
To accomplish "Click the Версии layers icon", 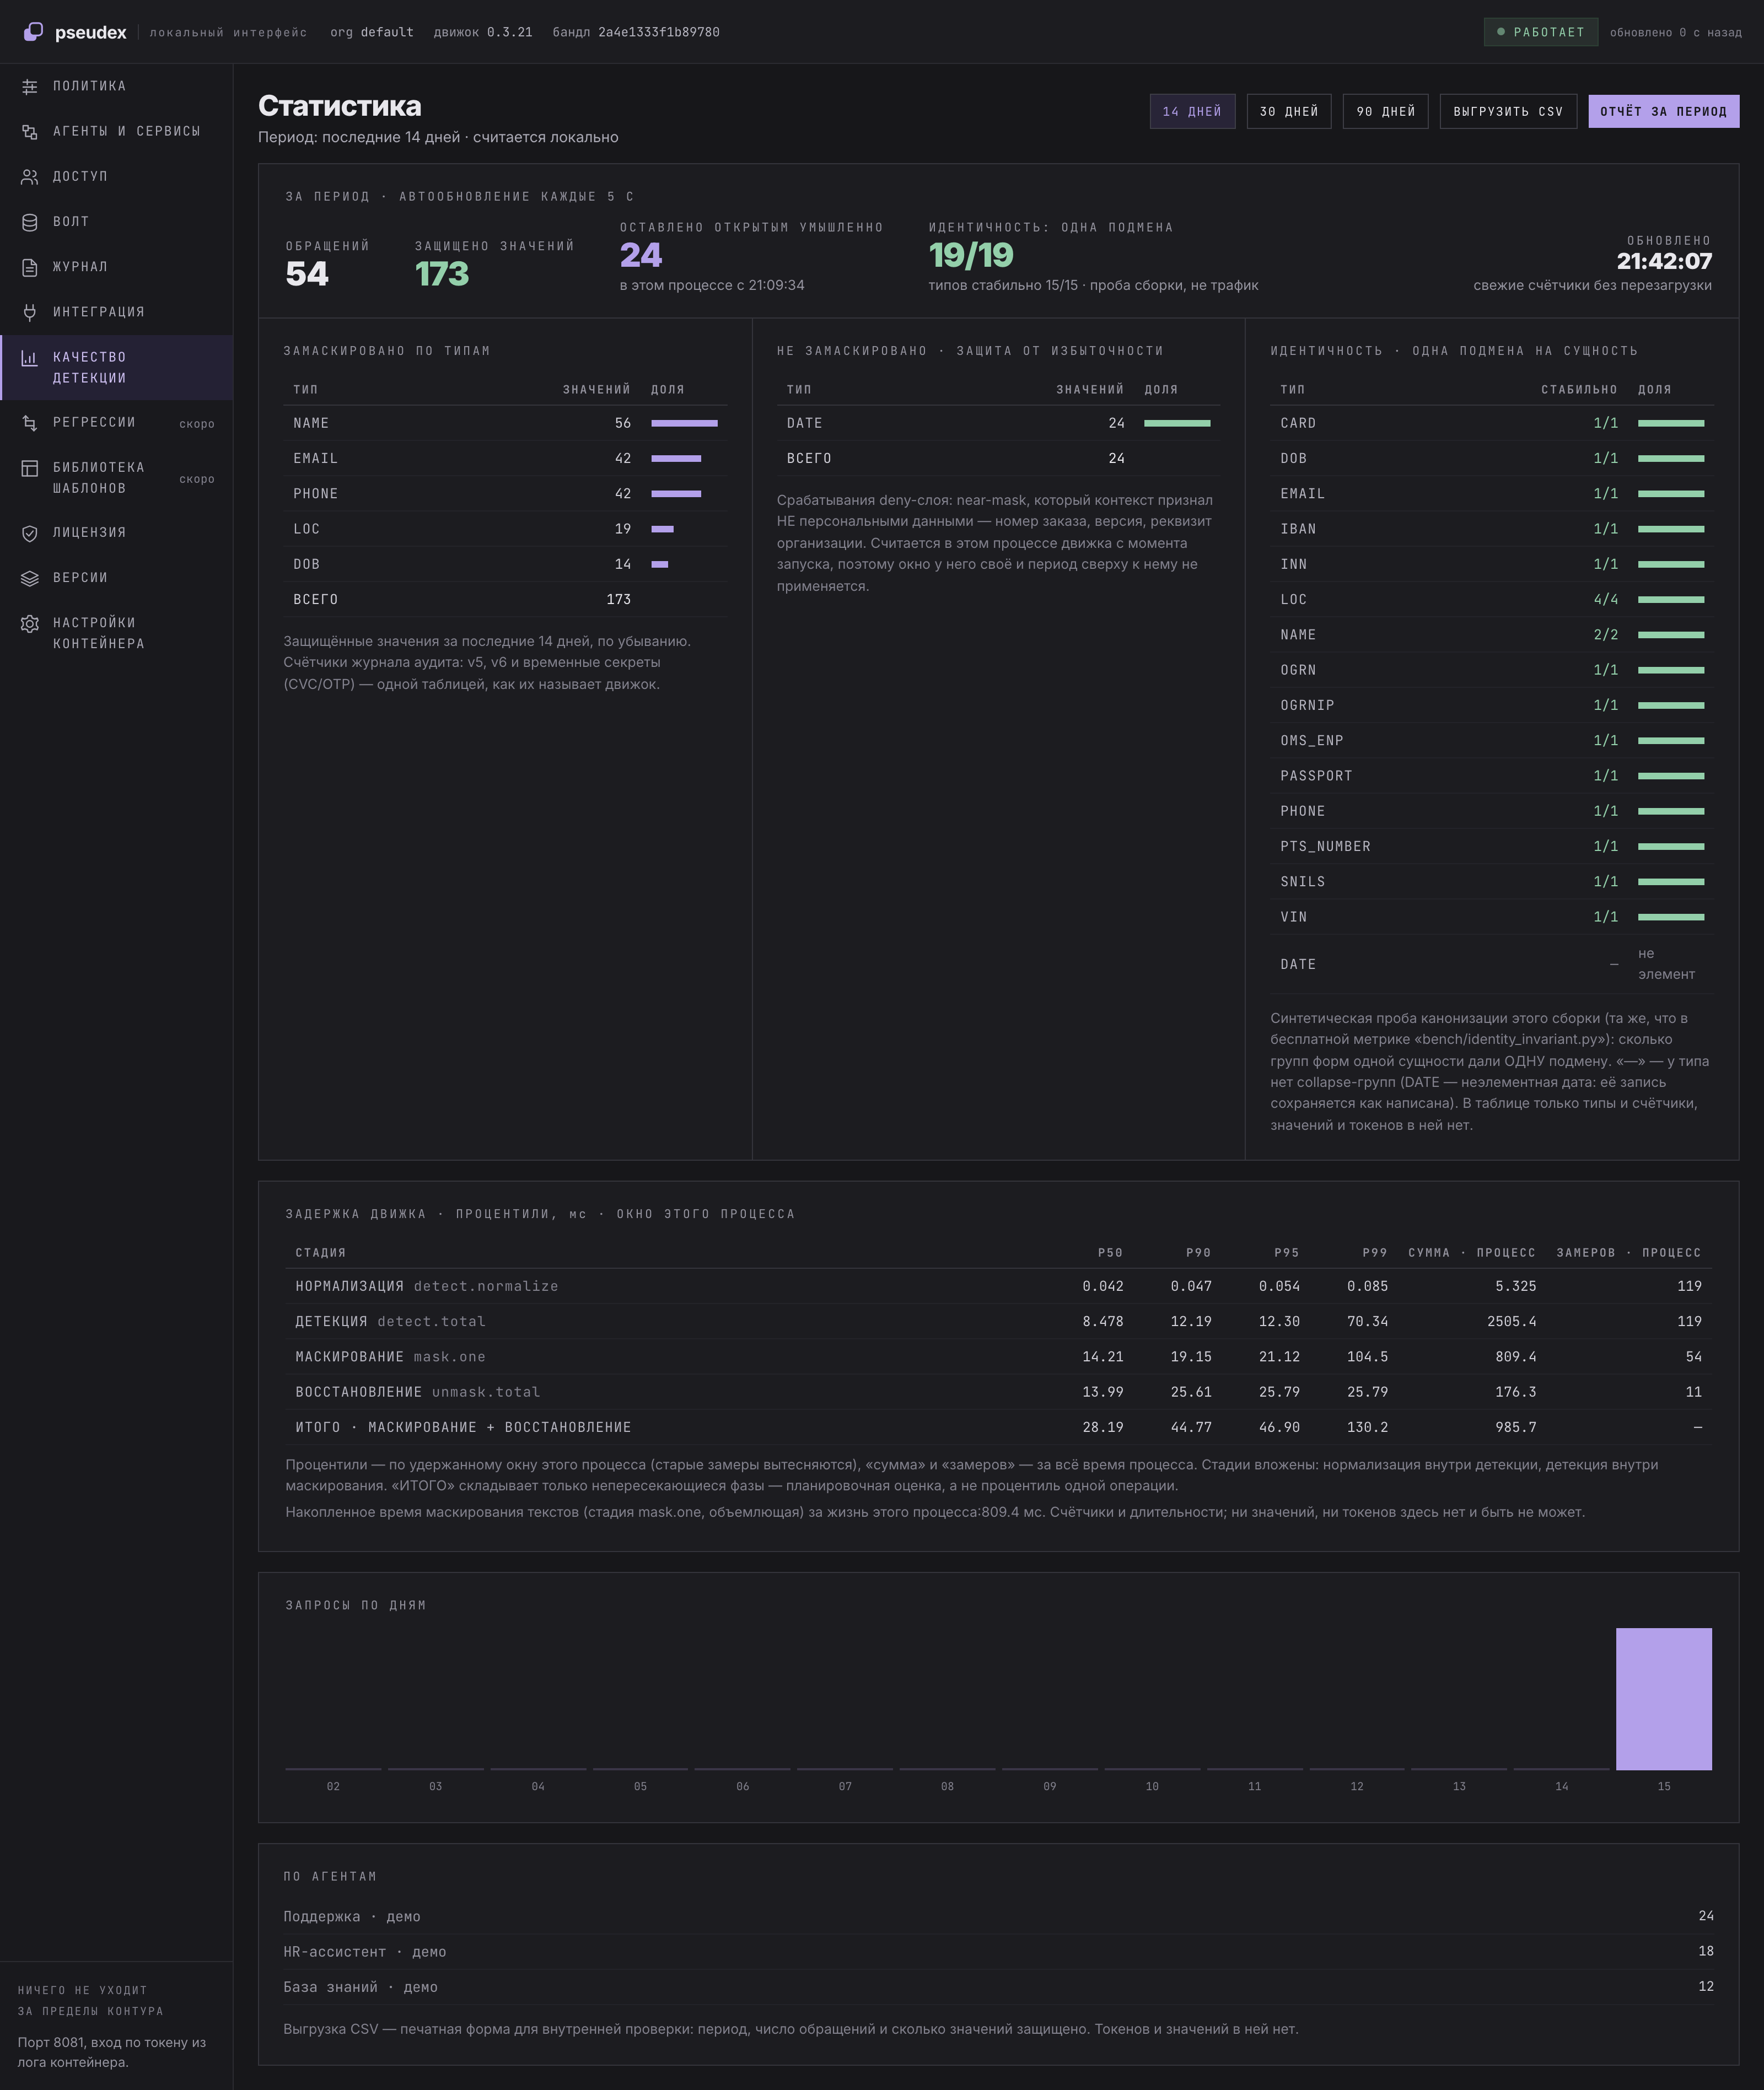I will tap(30, 578).
